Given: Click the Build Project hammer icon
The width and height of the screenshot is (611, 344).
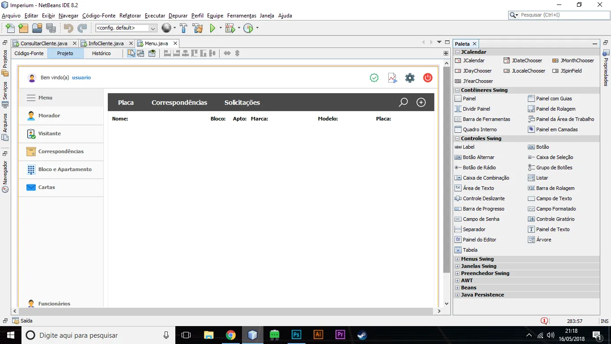Looking at the screenshot, I should pos(183,28).
